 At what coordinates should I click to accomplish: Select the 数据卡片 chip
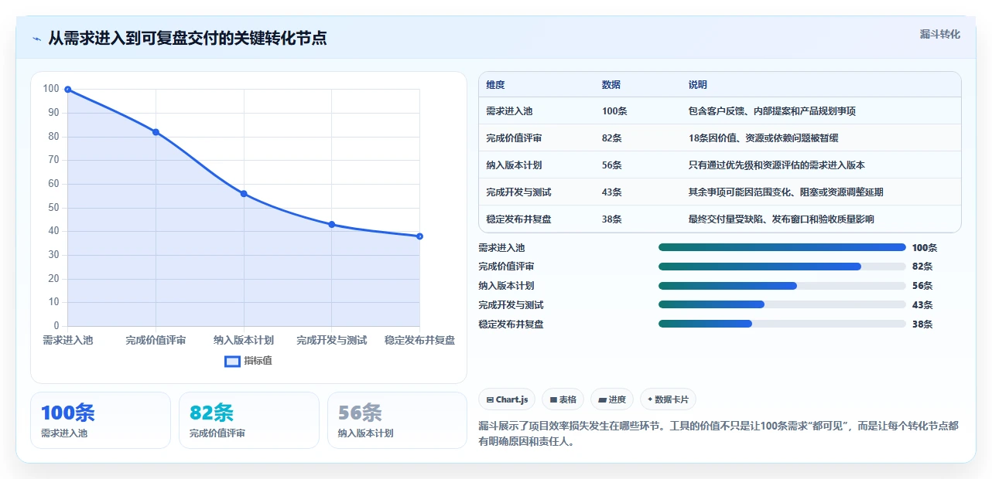click(x=668, y=399)
